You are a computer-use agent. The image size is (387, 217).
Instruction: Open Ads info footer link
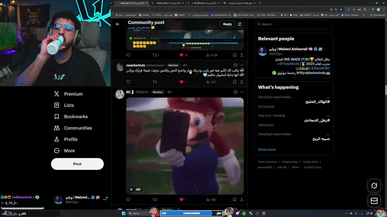282,167
